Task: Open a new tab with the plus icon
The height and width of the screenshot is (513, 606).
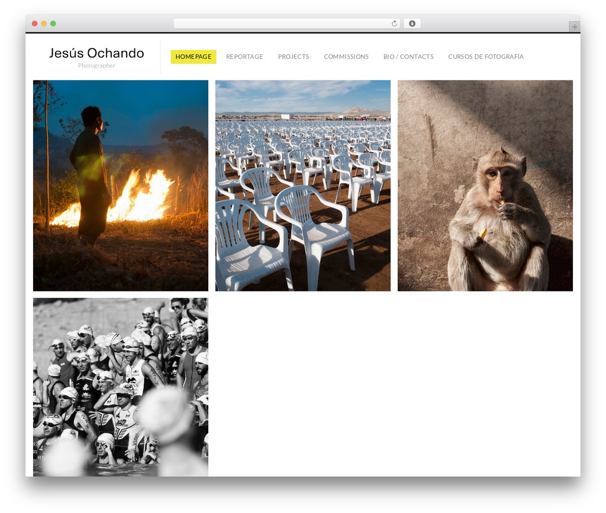Action: [x=574, y=27]
